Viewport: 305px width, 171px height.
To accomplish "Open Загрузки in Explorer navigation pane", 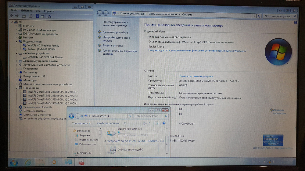I will [x=84, y=135].
